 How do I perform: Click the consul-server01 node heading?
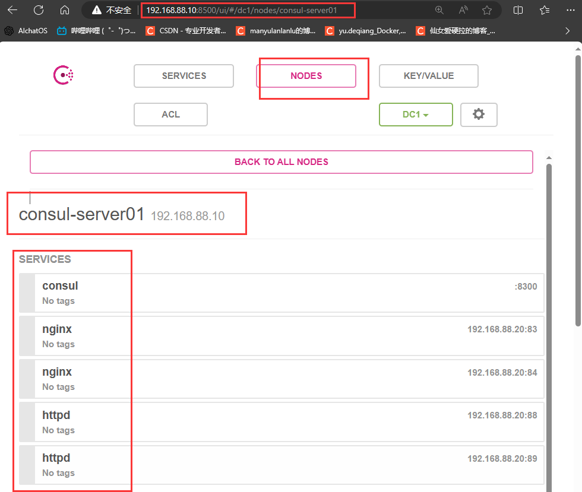click(82, 214)
